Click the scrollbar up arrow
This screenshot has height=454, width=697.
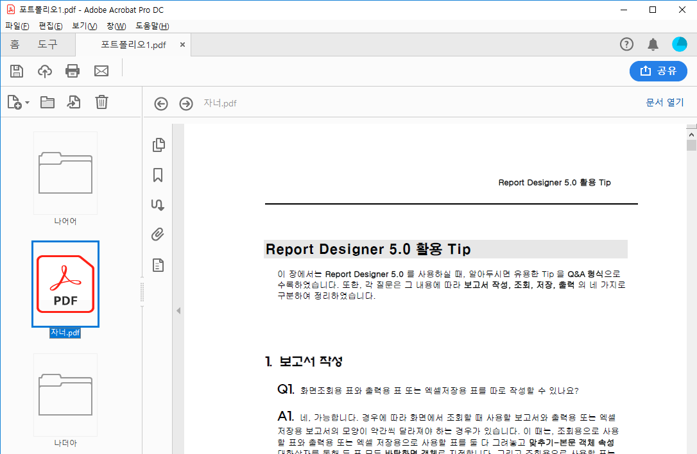click(x=691, y=134)
